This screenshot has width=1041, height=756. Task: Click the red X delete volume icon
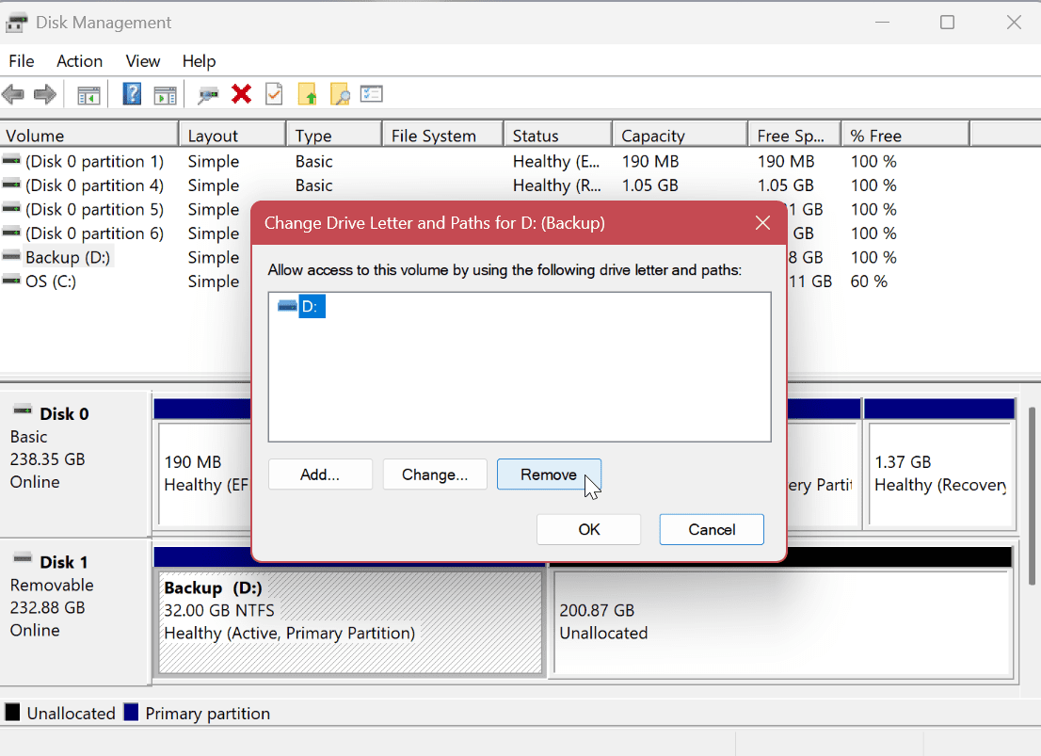click(x=242, y=93)
